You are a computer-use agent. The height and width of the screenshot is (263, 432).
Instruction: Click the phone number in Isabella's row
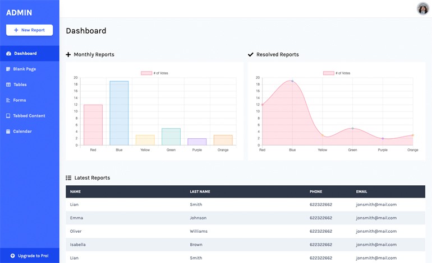[x=321, y=245]
